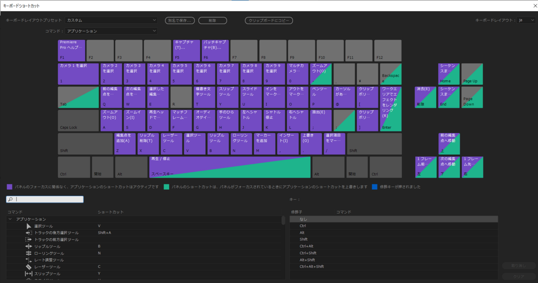Open the コマンド dropdown showing アプリケーション
Viewport: 538px width, 283px height.
(x=111, y=31)
